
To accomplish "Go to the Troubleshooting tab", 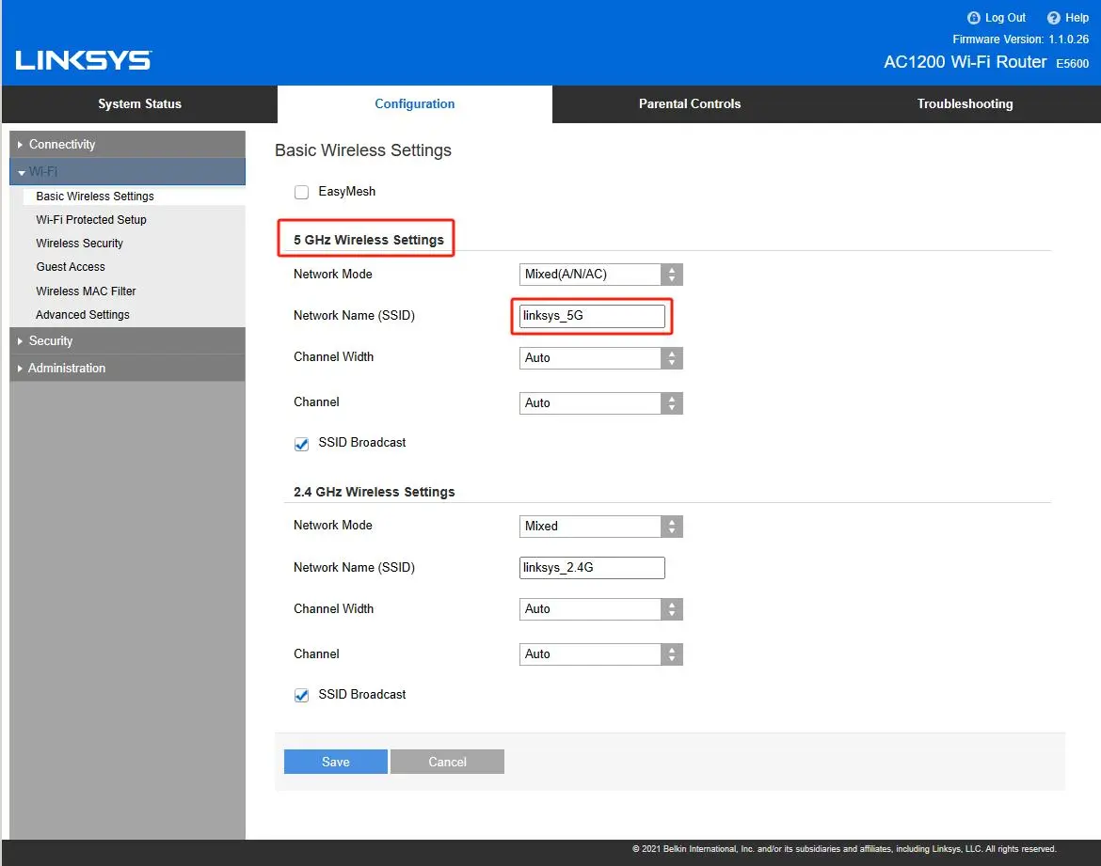I will click(965, 103).
